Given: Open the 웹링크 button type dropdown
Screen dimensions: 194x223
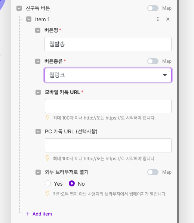Looking at the screenshot, I should tap(108, 75).
